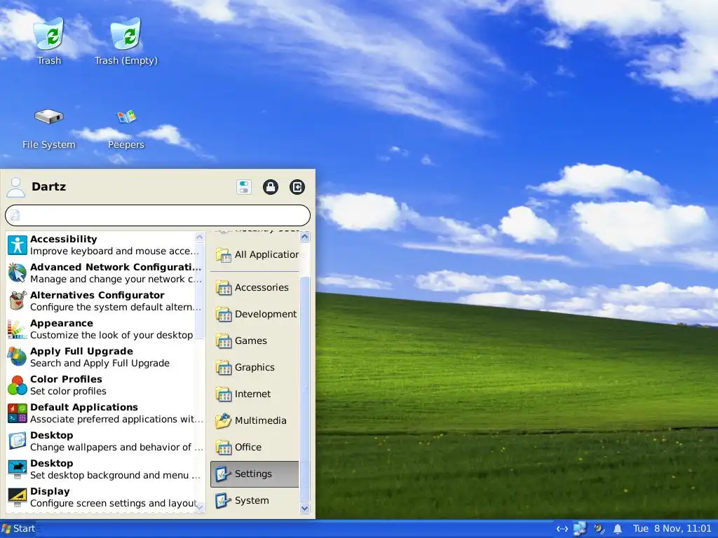Select the Office category
The height and width of the screenshot is (538, 718).
point(255,447)
